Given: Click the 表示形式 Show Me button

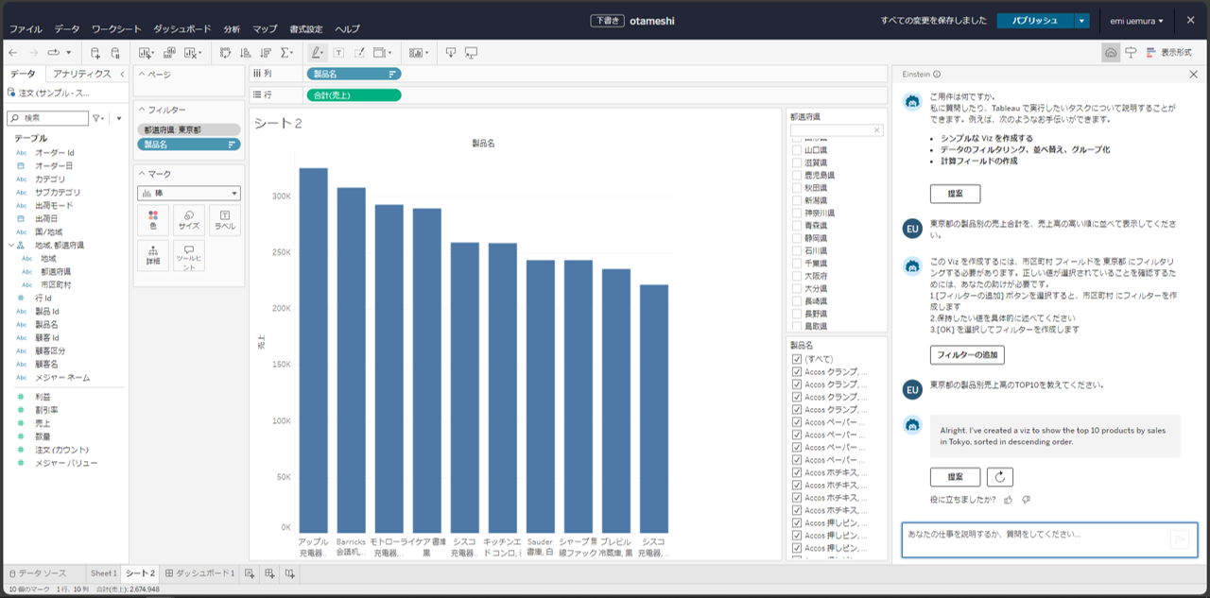Looking at the screenshot, I should (1169, 52).
